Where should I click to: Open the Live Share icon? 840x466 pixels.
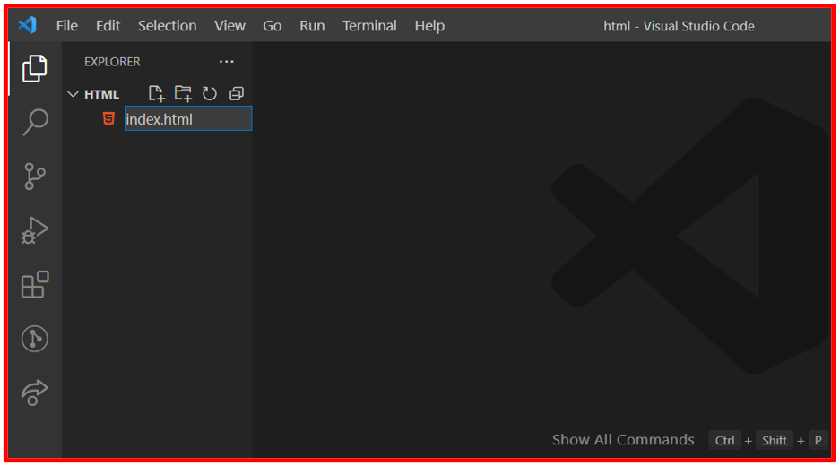click(35, 393)
